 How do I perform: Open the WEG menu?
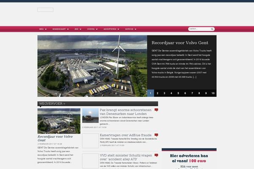pyautogui.click(x=43, y=29)
